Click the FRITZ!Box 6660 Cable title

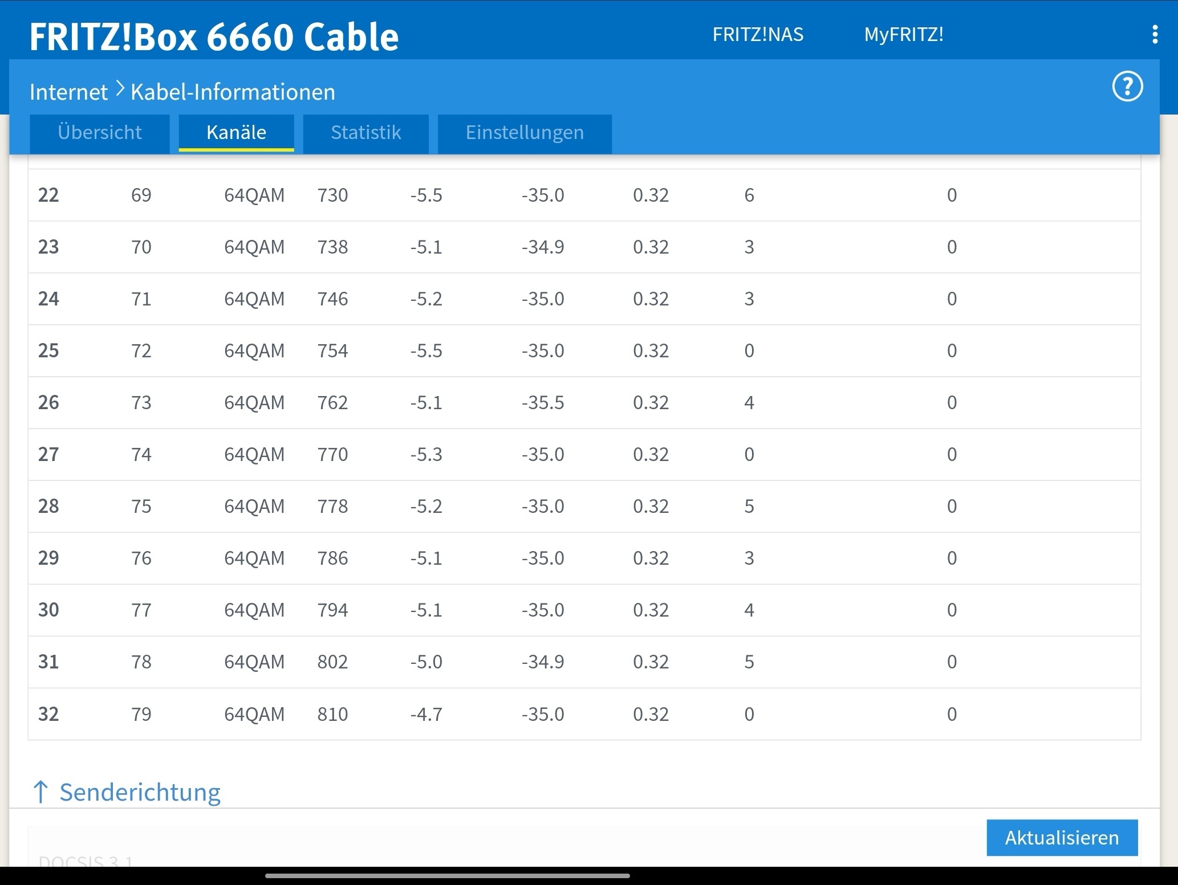214,36
